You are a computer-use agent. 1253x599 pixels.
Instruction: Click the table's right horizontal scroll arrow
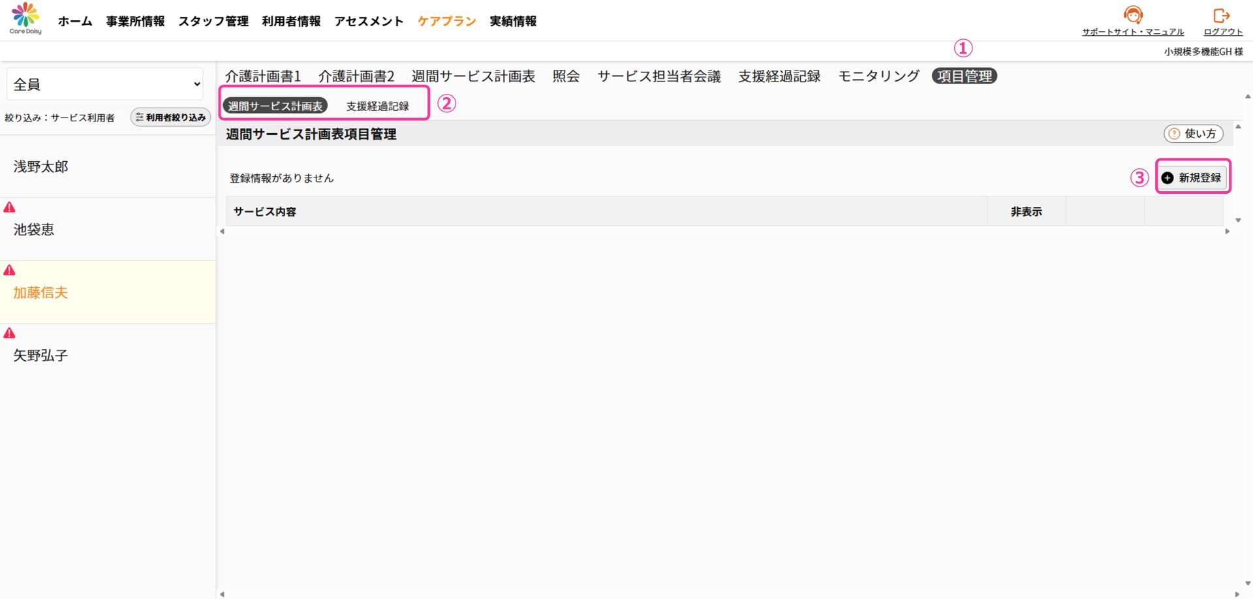[x=1227, y=232]
